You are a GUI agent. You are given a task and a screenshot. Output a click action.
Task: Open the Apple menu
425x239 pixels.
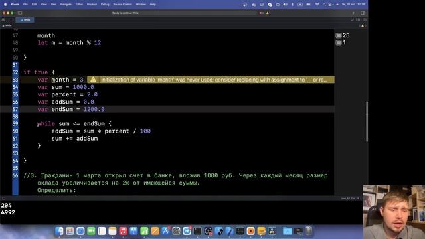tap(5, 5)
